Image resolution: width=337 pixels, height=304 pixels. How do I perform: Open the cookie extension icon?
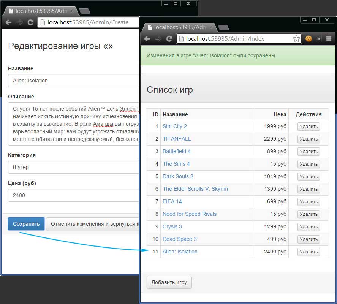[309, 39]
